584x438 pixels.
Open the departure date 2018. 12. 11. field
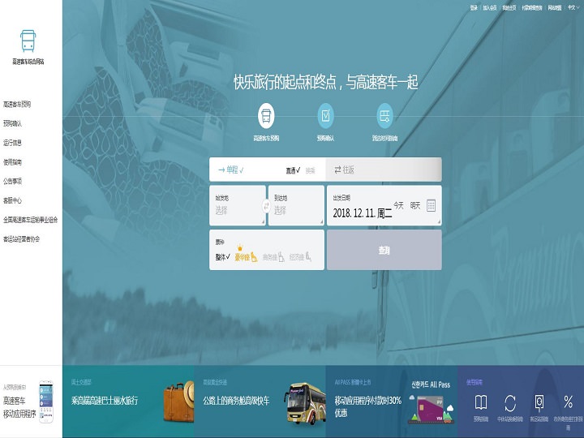362,213
